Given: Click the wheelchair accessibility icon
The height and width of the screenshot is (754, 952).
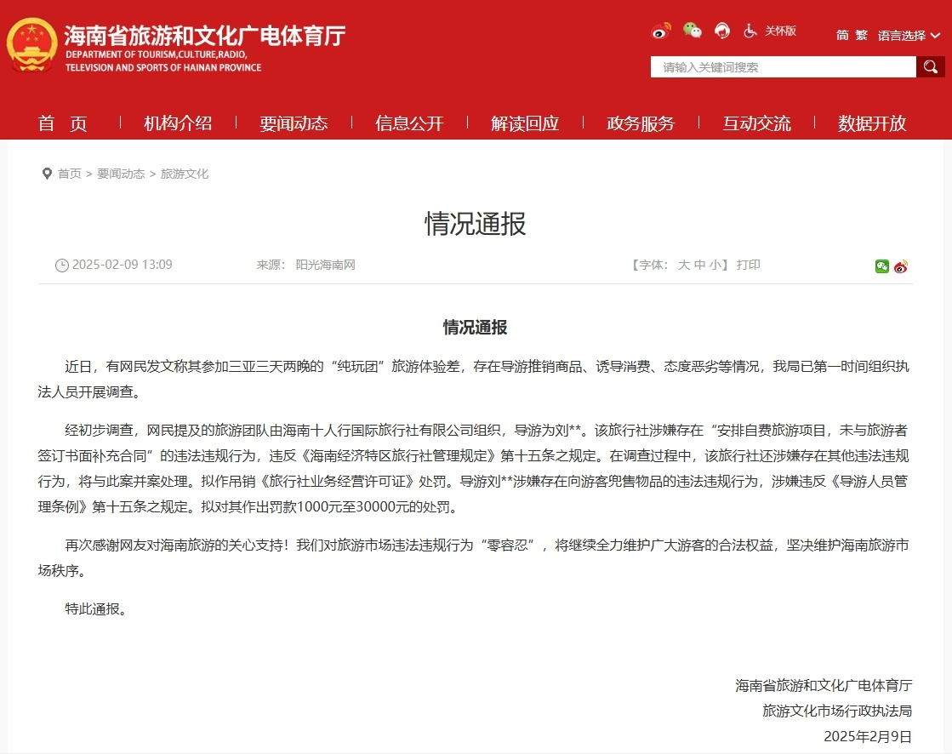Looking at the screenshot, I should 750,31.
